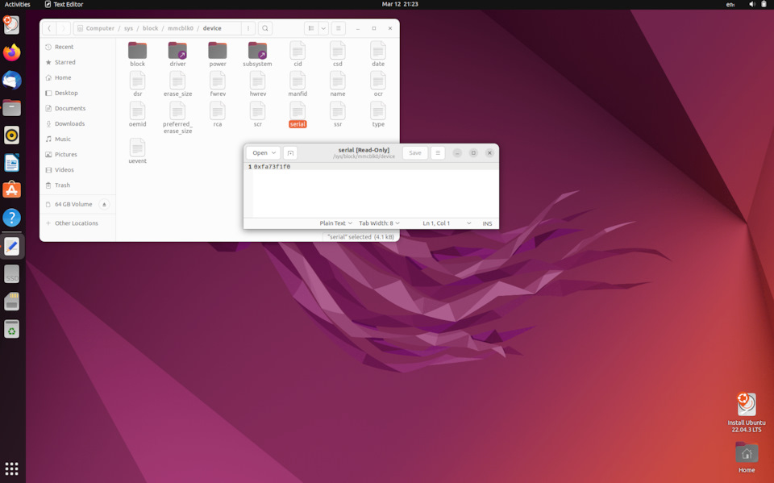Image resolution: width=774 pixels, height=483 pixels.
Task: Open Rhythmbox from dock
Action: coord(12,135)
